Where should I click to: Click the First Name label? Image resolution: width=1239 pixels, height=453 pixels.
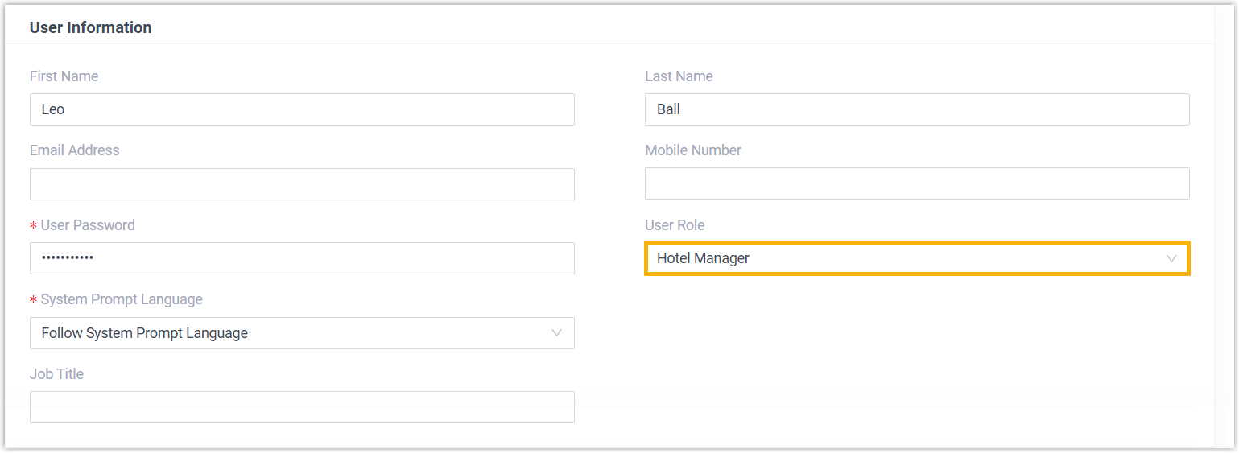pyautogui.click(x=64, y=76)
